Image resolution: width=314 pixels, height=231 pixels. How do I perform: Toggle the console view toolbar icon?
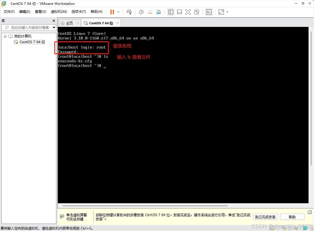coord(209,12)
